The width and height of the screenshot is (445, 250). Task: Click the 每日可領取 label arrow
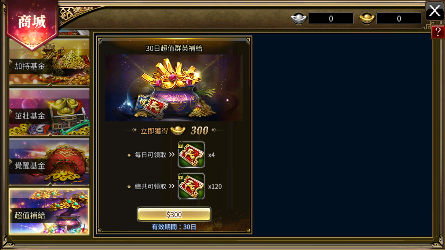172,155
